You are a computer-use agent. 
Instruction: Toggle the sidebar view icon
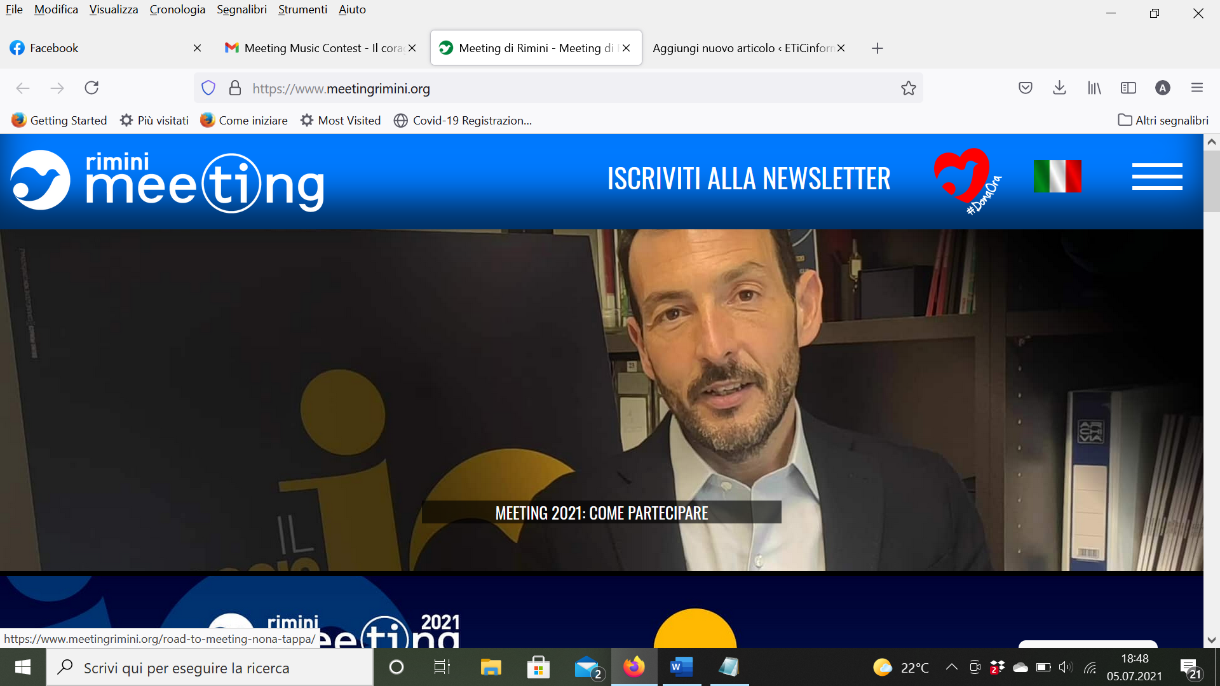click(x=1128, y=88)
